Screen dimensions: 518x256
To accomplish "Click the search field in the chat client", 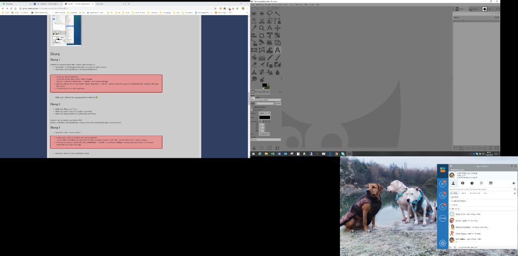I will tap(482, 189).
